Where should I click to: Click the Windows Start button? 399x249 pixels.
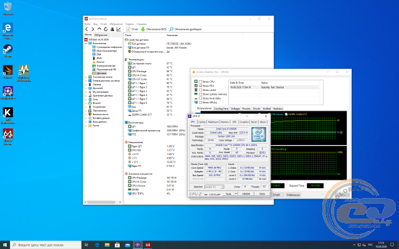pyautogui.click(x=5, y=245)
